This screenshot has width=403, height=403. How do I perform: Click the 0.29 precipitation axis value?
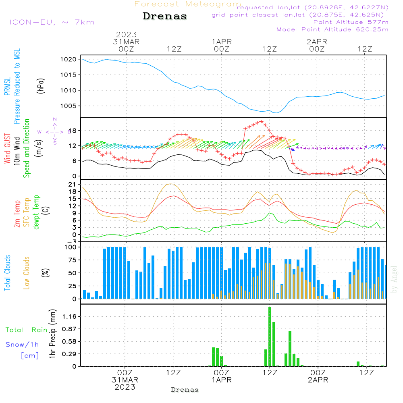69,354
